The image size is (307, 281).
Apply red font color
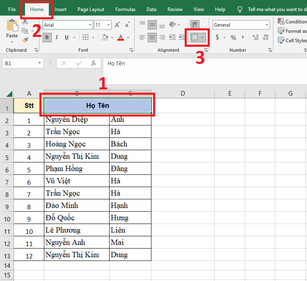coord(121,37)
